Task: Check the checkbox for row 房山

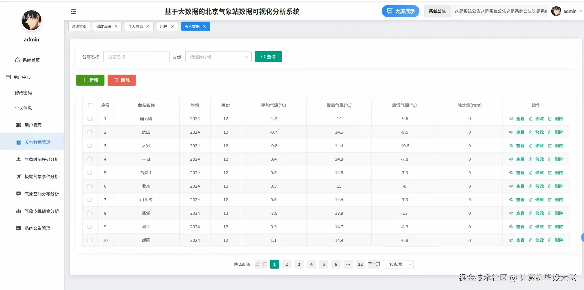Action: point(90,132)
